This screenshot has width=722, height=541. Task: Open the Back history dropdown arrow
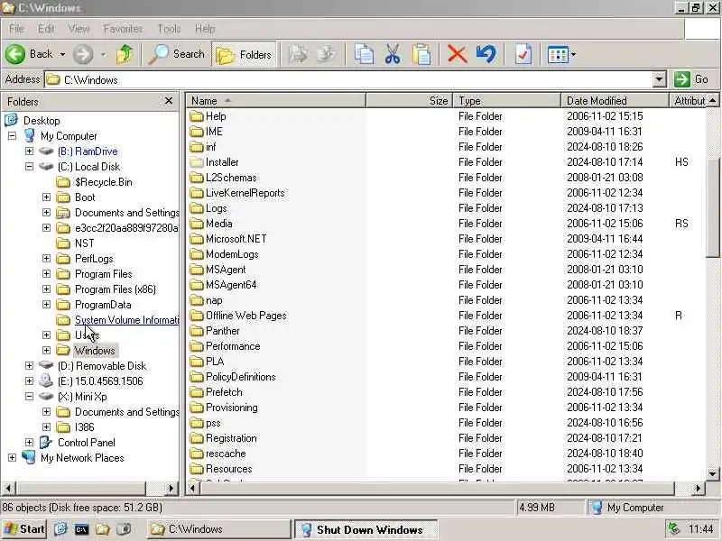pos(62,54)
